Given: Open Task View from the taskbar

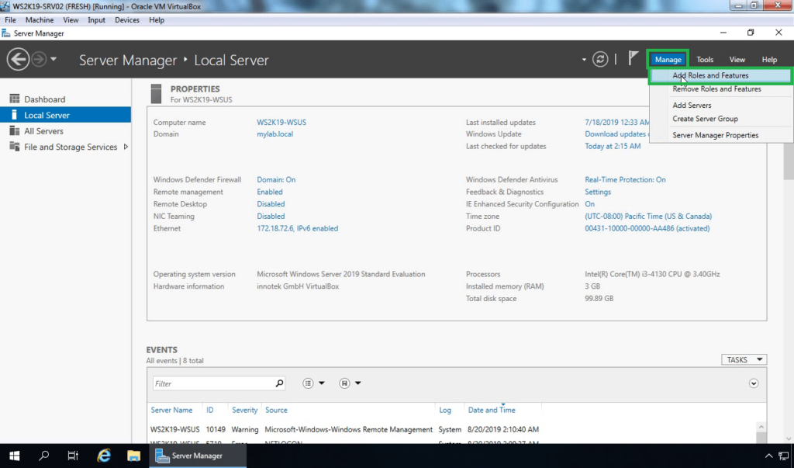Looking at the screenshot, I should pyautogui.click(x=73, y=456).
